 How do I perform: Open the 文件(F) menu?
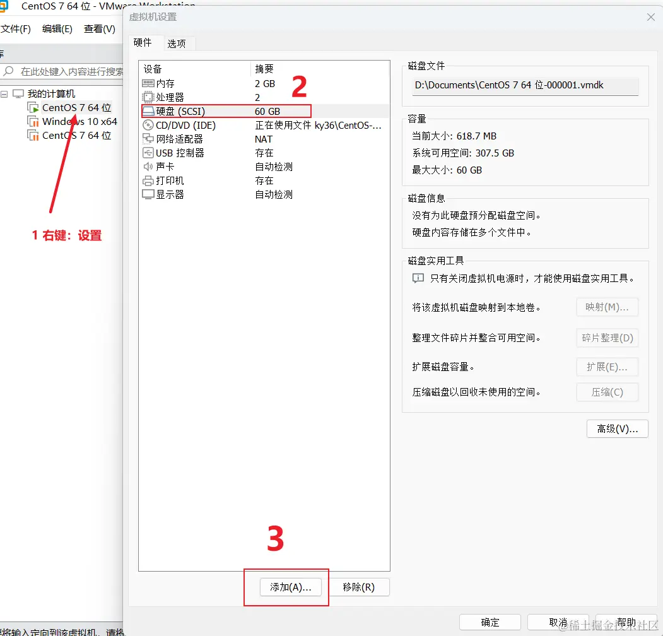coord(16,29)
